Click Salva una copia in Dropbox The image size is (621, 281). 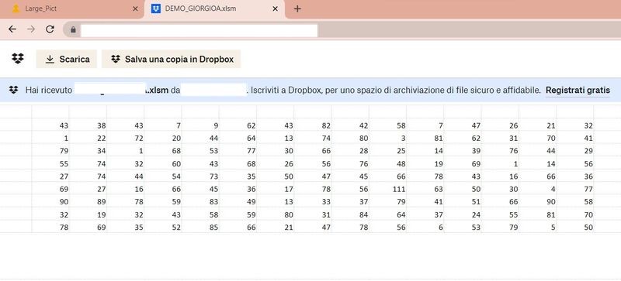(x=171, y=59)
